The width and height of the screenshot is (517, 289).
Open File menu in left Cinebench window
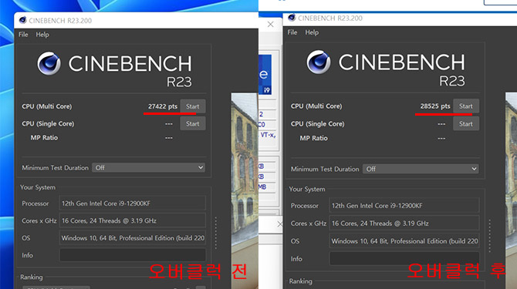[x=23, y=35]
